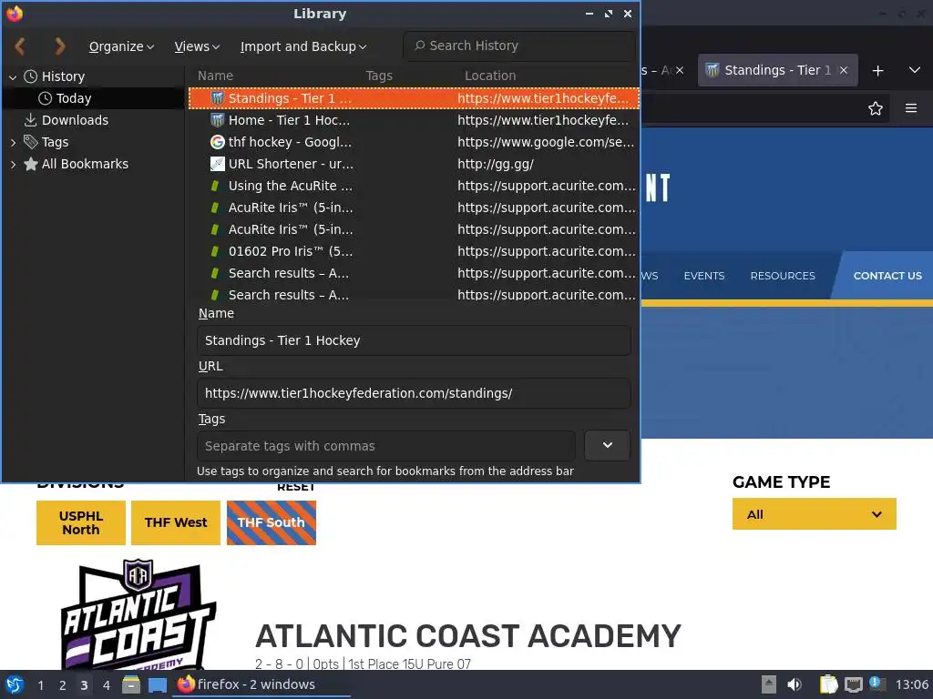The image size is (933, 699).
Task: Click the network monitor tray icon
Action: pos(853,684)
